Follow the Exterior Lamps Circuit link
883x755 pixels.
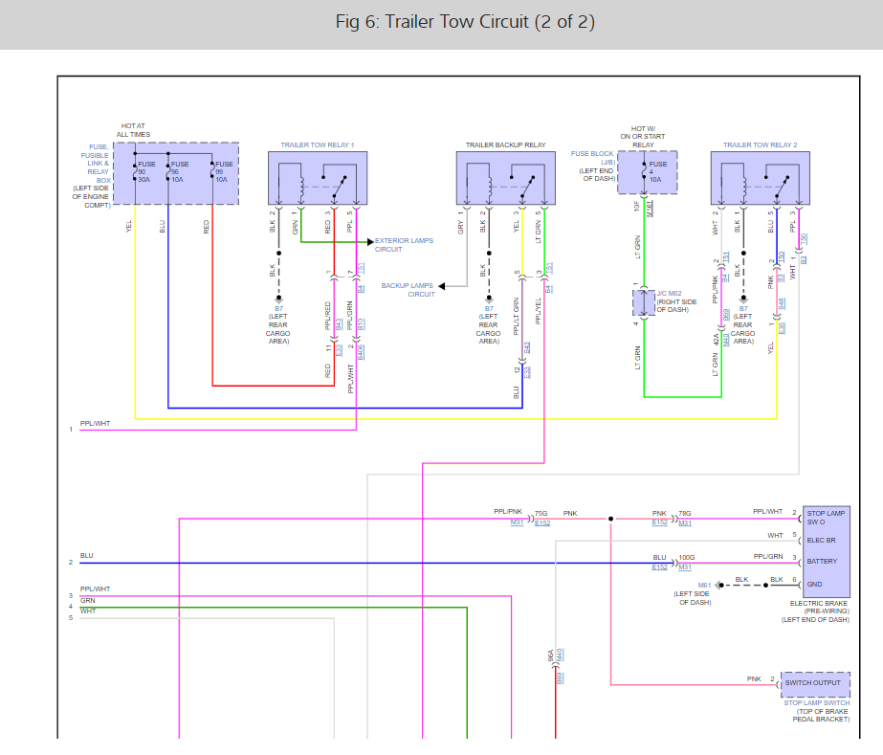point(404,245)
